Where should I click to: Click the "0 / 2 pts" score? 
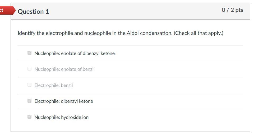coord(232,10)
